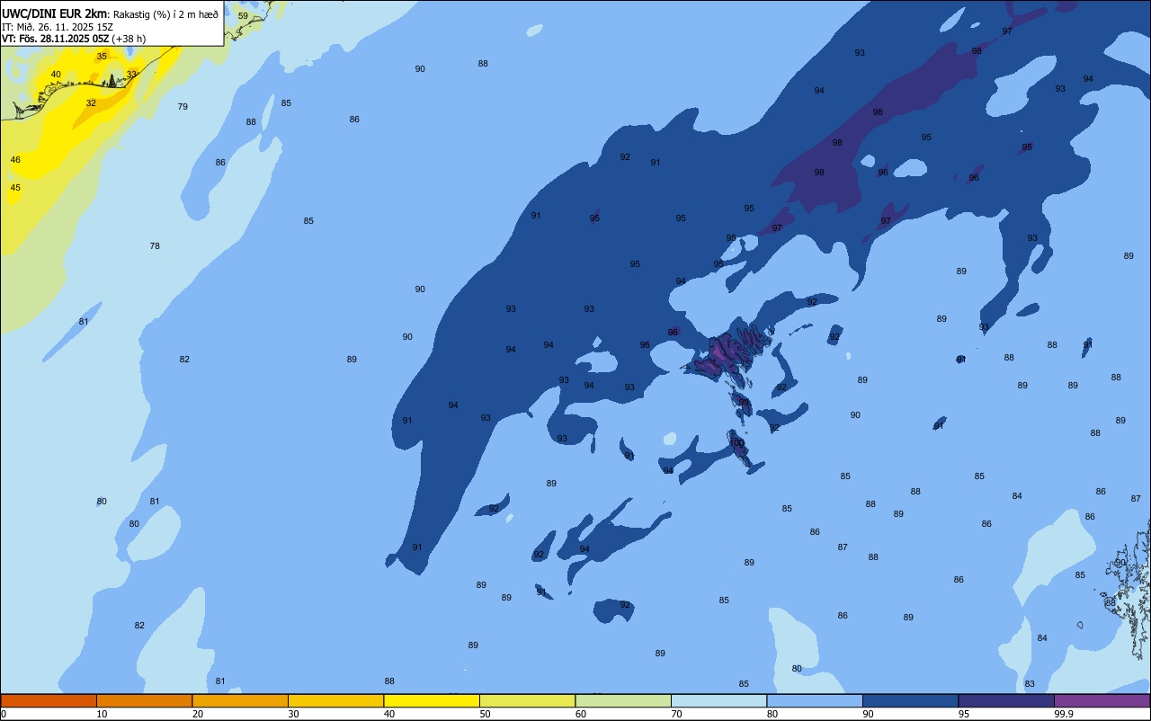
Task: Click the humidity value "46" on the map
Action: coord(15,160)
